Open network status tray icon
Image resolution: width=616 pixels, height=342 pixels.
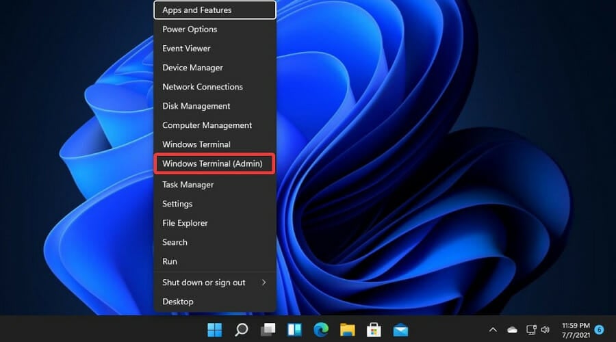coord(529,329)
